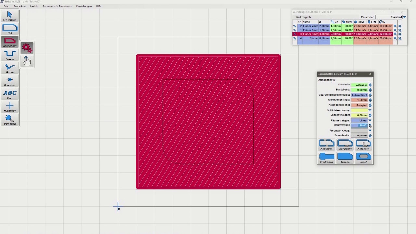Choose the Gravur engraving tool
This screenshot has height=234, width=416.
(x=10, y=55)
